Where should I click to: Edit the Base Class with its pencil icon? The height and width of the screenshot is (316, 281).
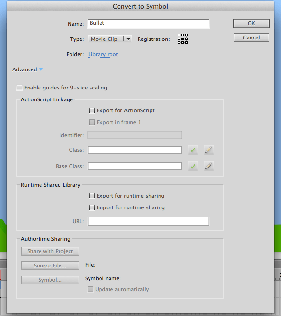coord(209,166)
